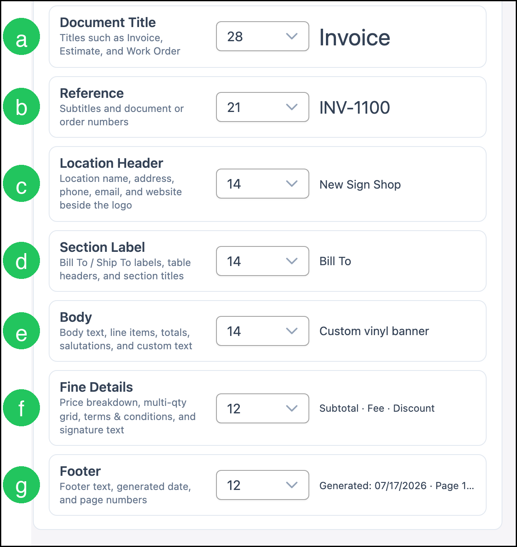Click the "Footer" heading
Screen dimensions: 517x547
[80, 471]
